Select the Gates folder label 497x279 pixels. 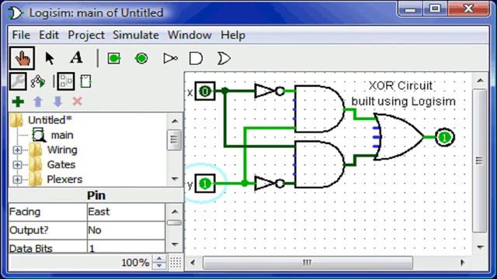(x=61, y=165)
